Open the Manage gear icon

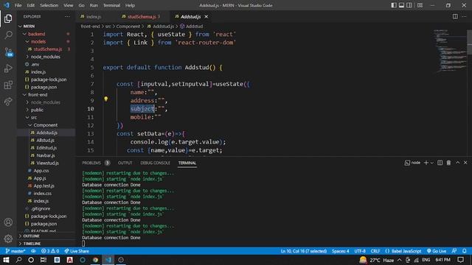(8, 239)
